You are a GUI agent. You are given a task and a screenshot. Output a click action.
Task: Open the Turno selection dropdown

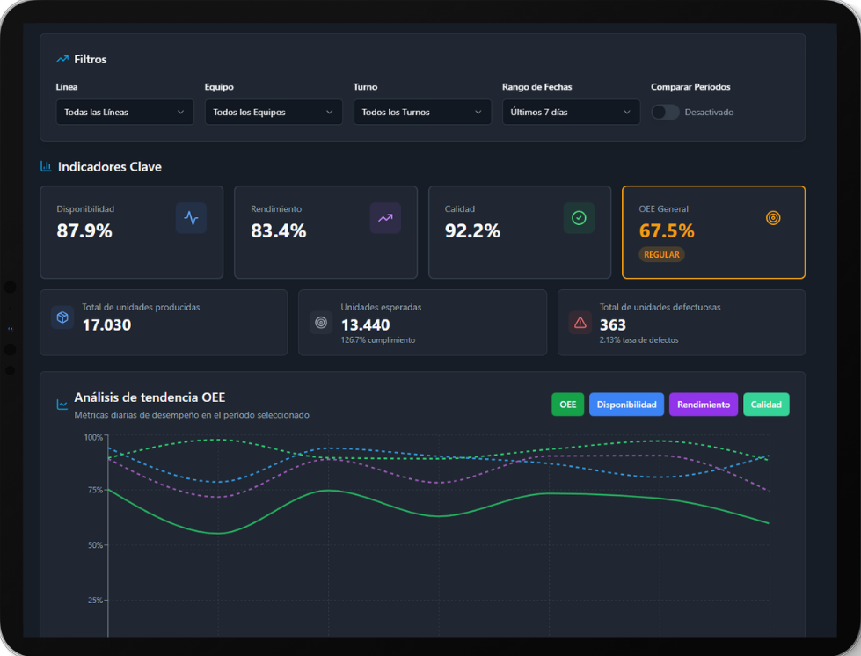pos(422,113)
